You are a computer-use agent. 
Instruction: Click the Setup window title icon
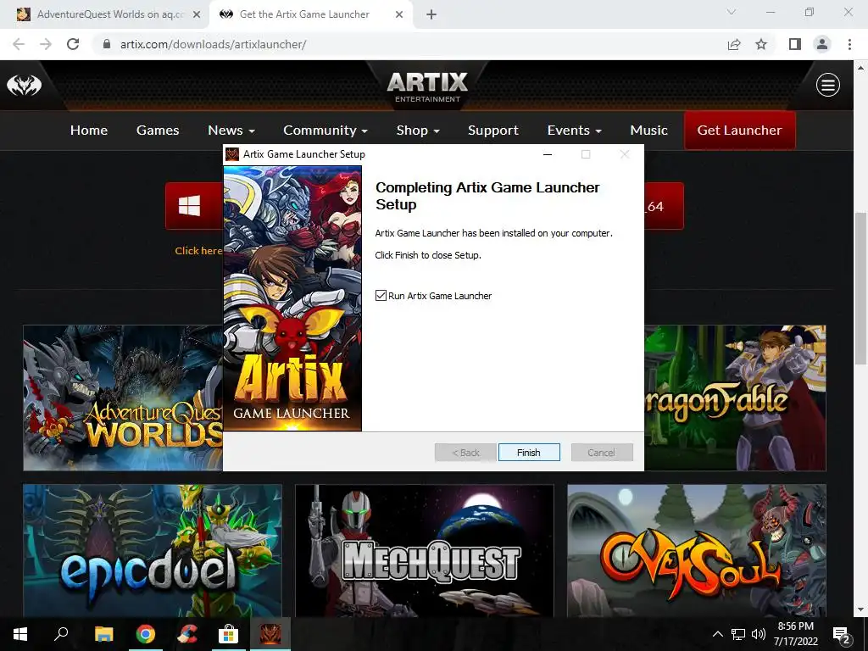coord(232,154)
